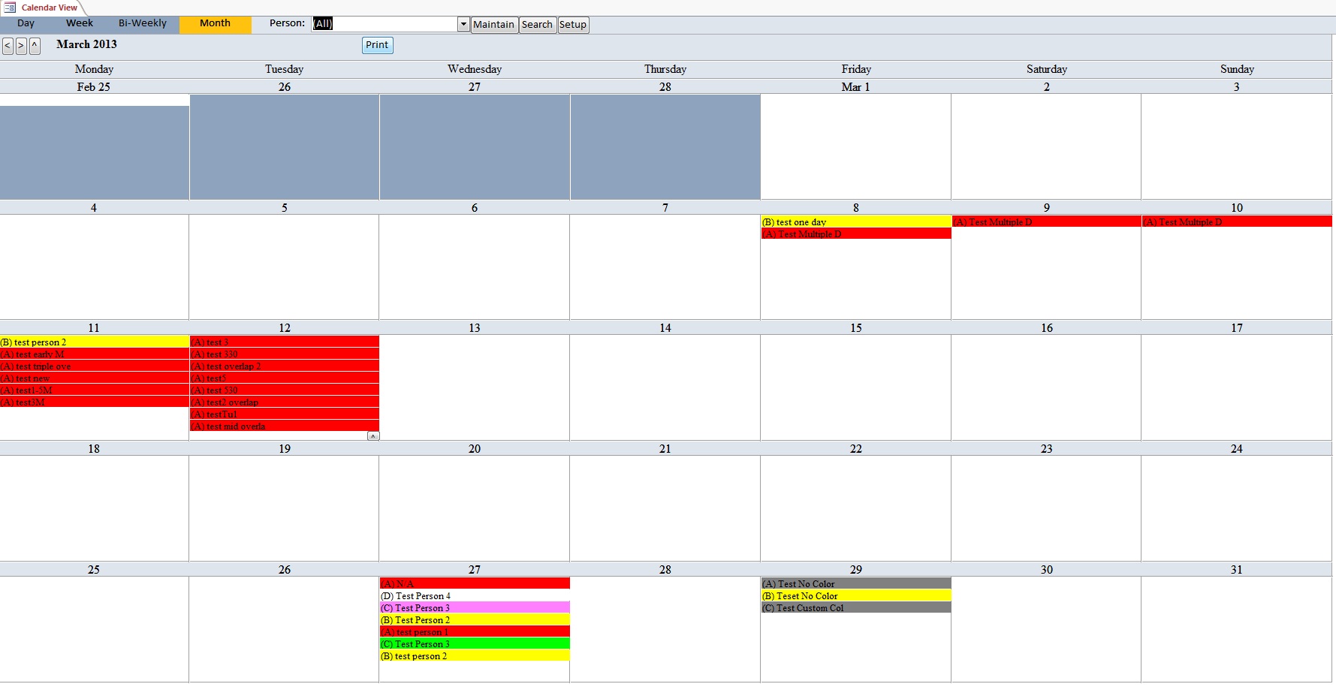Screen dimensions: 1336x687
Task: Switch to Day view
Action: [25, 23]
